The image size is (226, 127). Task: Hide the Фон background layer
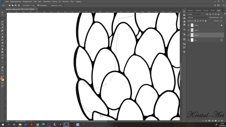(188, 40)
